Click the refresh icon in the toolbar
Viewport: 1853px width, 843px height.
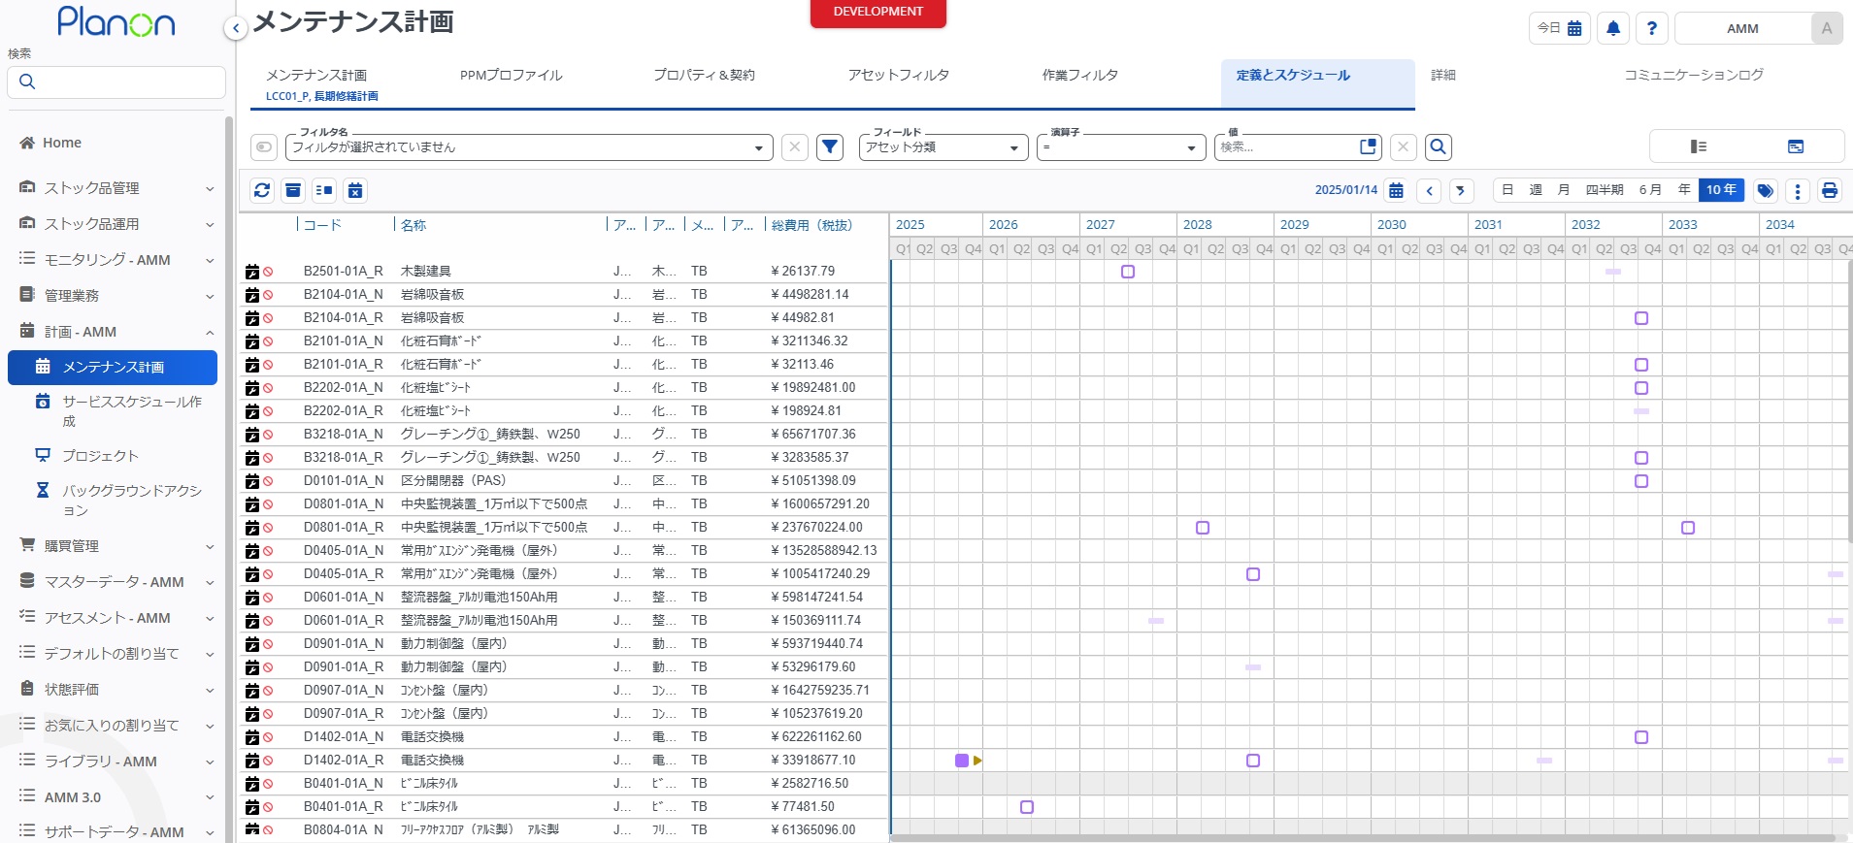[262, 190]
